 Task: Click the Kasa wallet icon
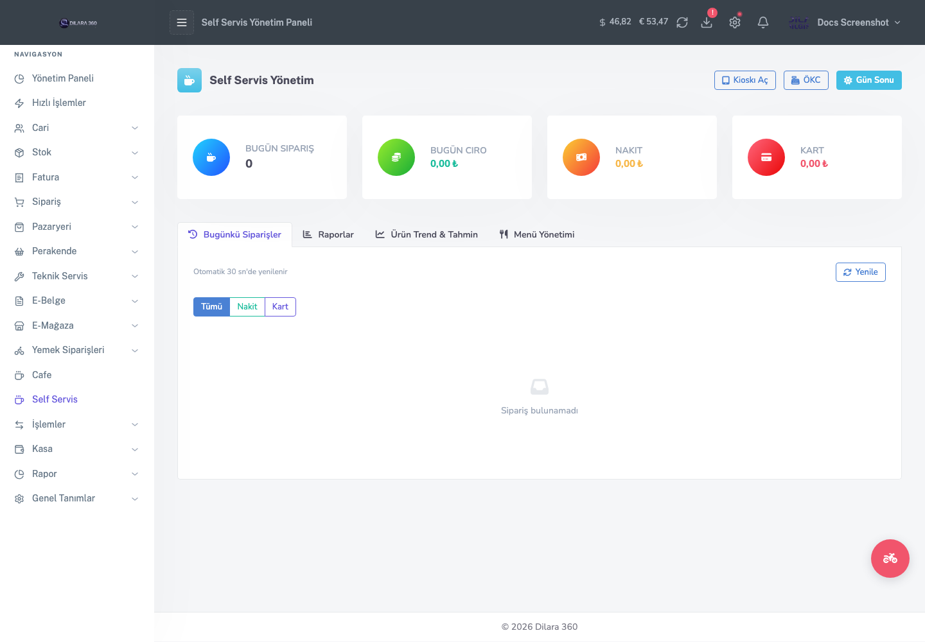(19, 449)
